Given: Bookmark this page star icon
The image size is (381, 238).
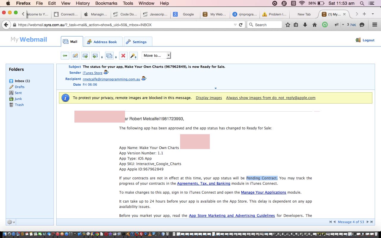Looking at the screenshot, I should pyautogui.click(x=288, y=25).
